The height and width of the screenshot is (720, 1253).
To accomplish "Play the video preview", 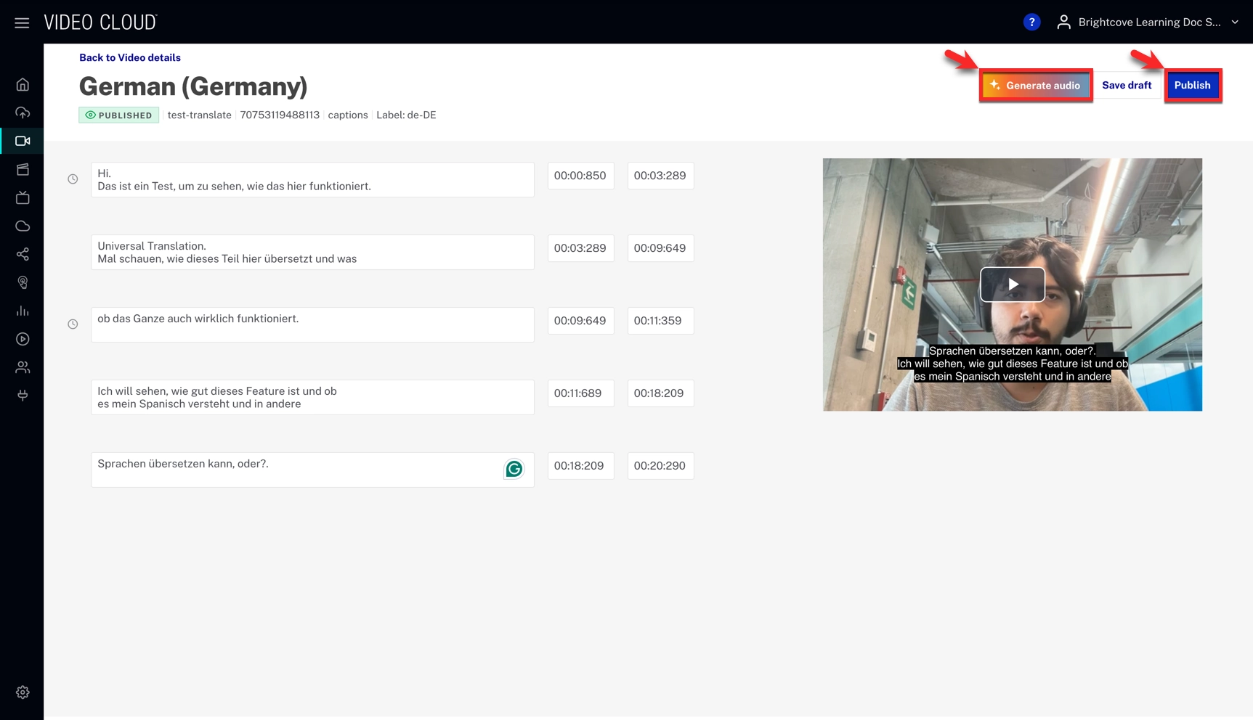I will coord(1012,285).
